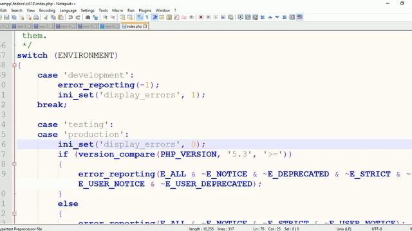
Task: Click the Hypertext Preprocessor file status label
Action: 21,229
